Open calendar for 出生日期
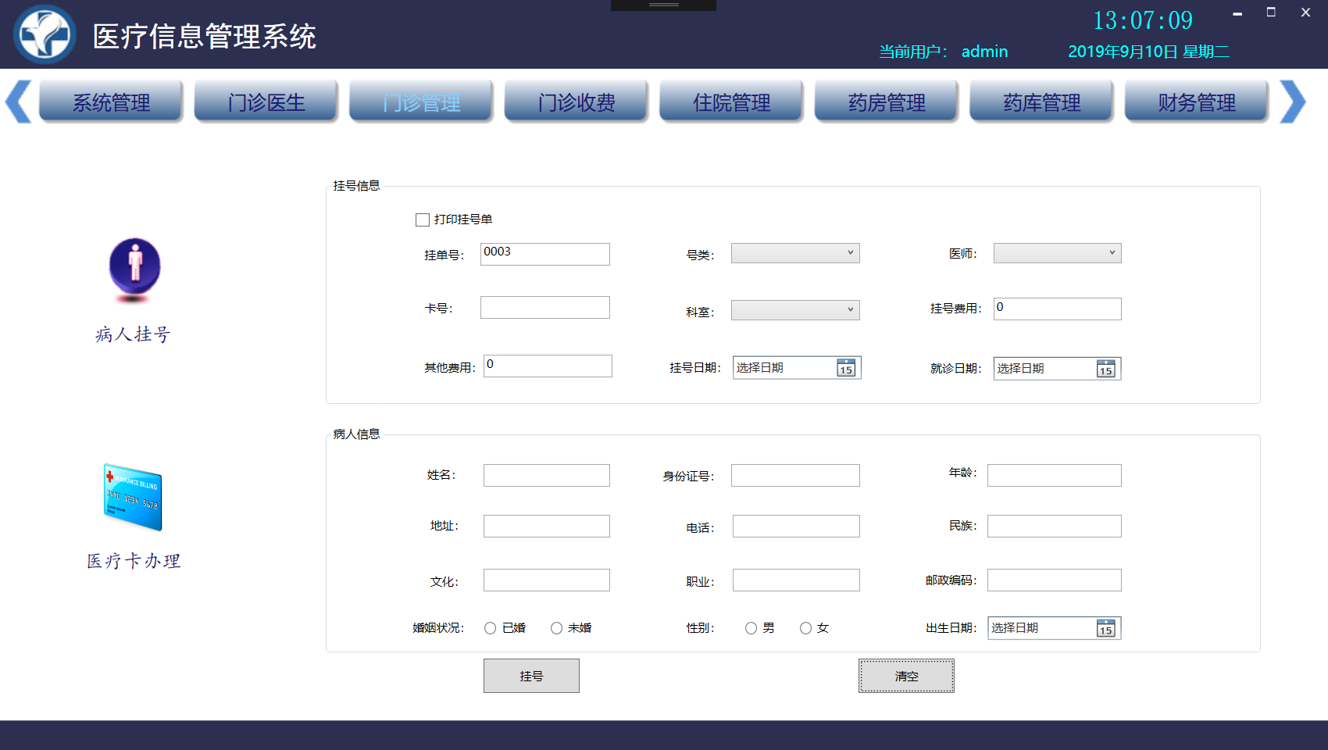Image resolution: width=1328 pixels, height=750 pixels. tap(1106, 628)
